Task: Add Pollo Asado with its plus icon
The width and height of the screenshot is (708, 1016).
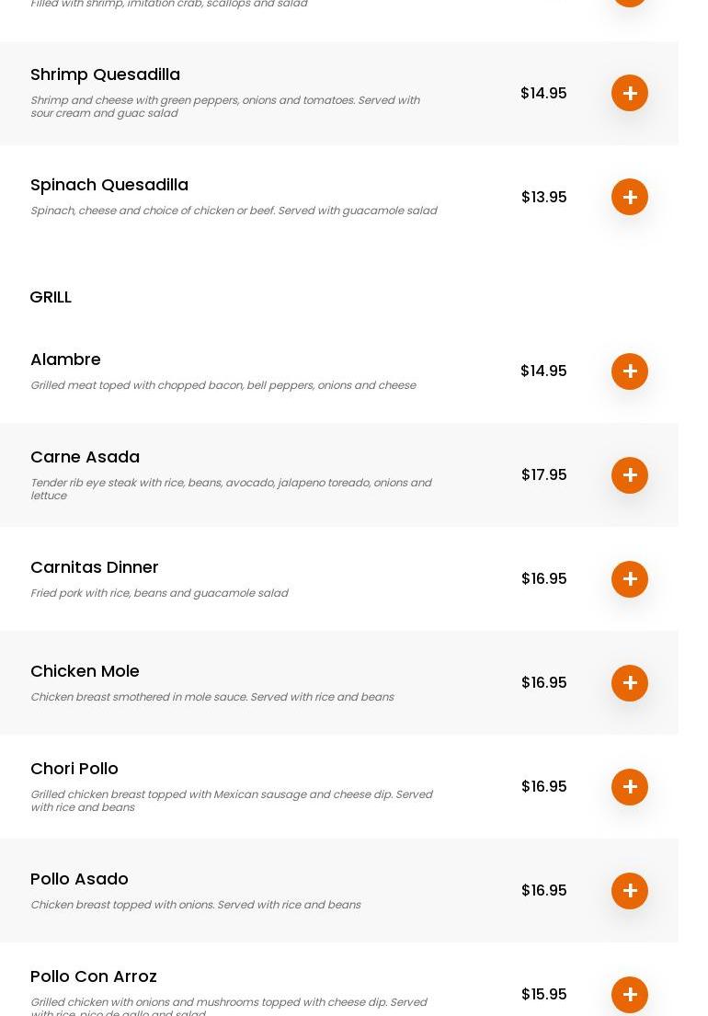Action: click(x=630, y=891)
